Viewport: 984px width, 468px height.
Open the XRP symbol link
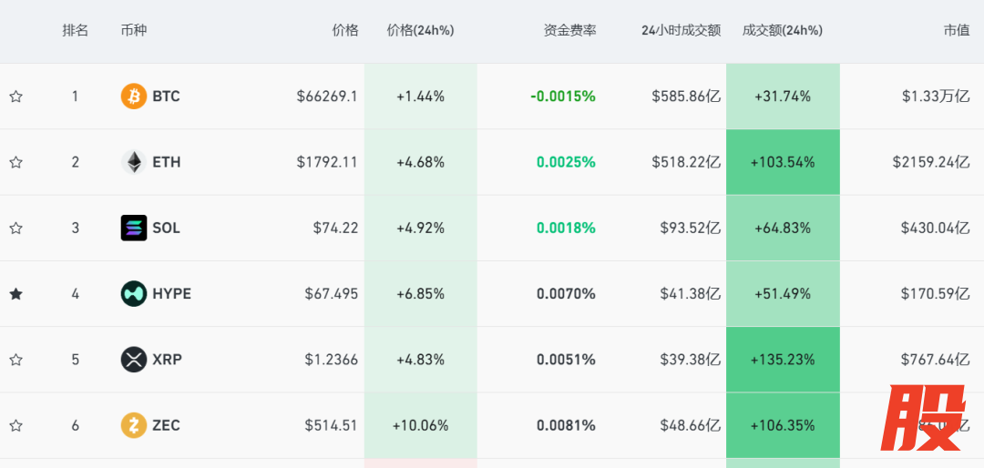point(168,360)
